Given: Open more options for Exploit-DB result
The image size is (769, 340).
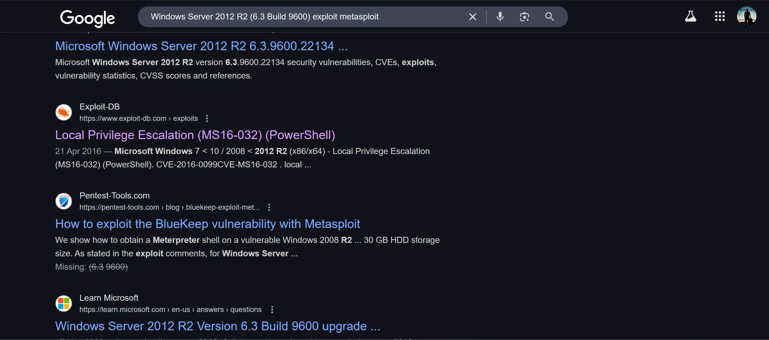Looking at the screenshot, I should [207, 118].
